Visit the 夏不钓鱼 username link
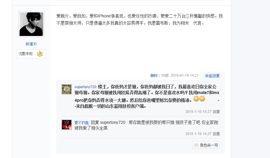Viewport: 270px width, 158px height. [81, 123]
